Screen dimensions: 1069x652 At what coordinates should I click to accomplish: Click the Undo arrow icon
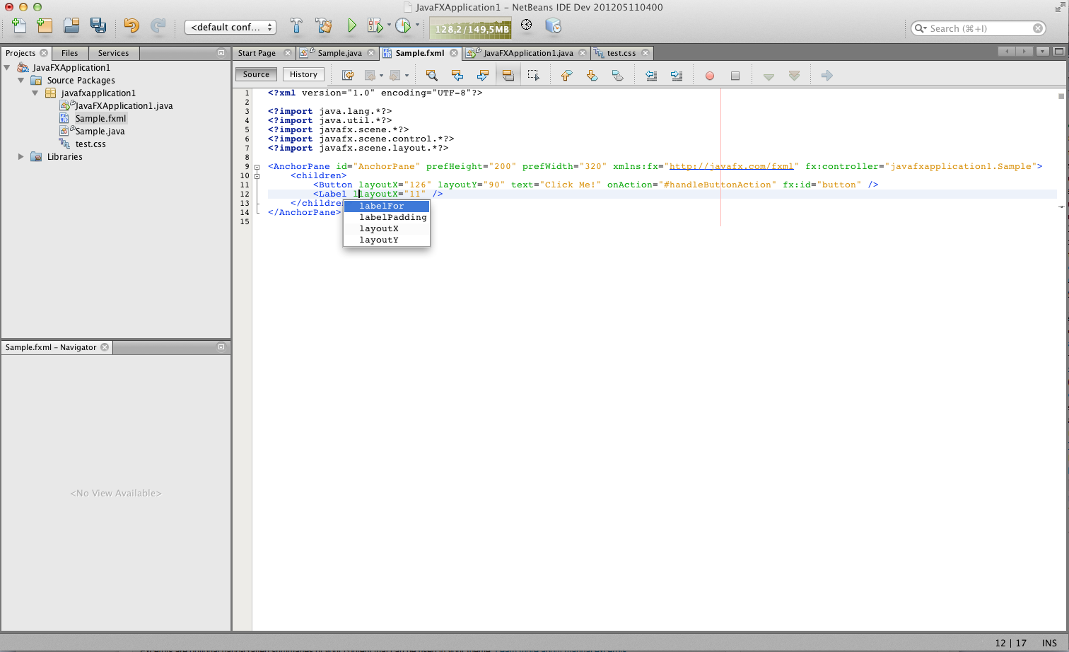(132, 26)
